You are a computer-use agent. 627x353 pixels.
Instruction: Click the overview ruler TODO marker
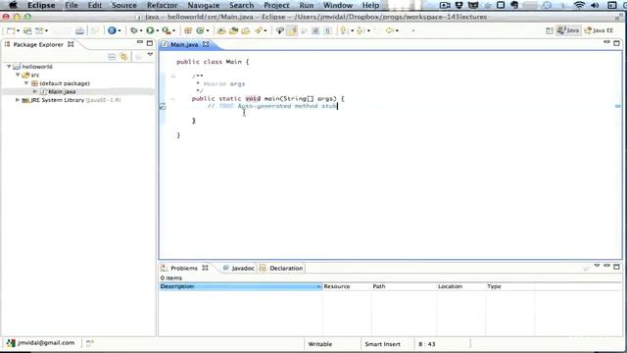618,106
